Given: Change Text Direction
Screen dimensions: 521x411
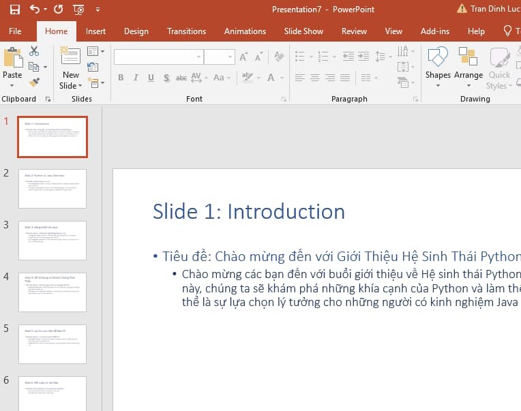Looking at the screenshot, I should point(406,51).
